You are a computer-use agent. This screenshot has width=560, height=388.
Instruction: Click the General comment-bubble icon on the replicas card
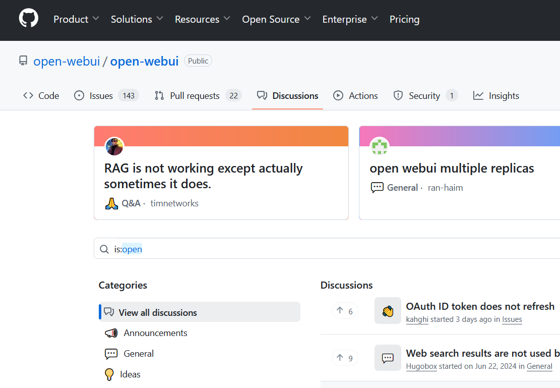pos(377,188)
